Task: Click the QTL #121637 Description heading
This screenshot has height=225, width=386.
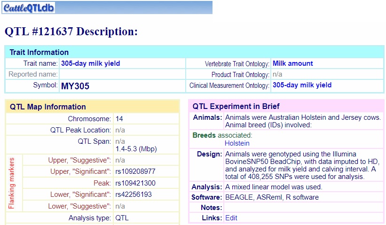Action: pyautogui.click(x=71, y=31)
